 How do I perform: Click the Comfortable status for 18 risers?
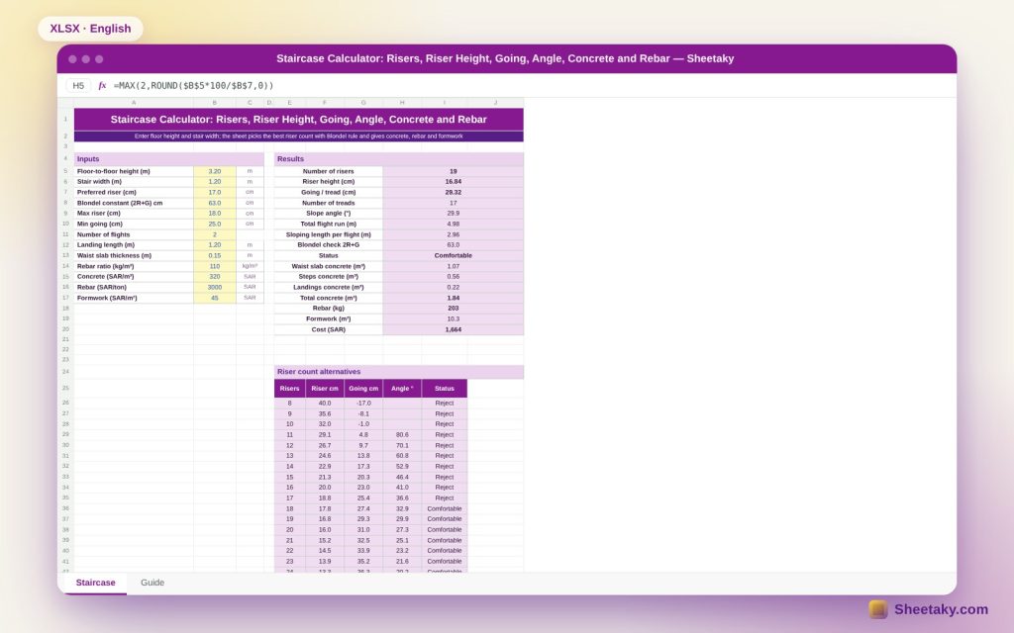[445, 509]
